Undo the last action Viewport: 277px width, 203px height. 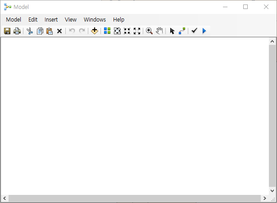(x=72, y=31)
